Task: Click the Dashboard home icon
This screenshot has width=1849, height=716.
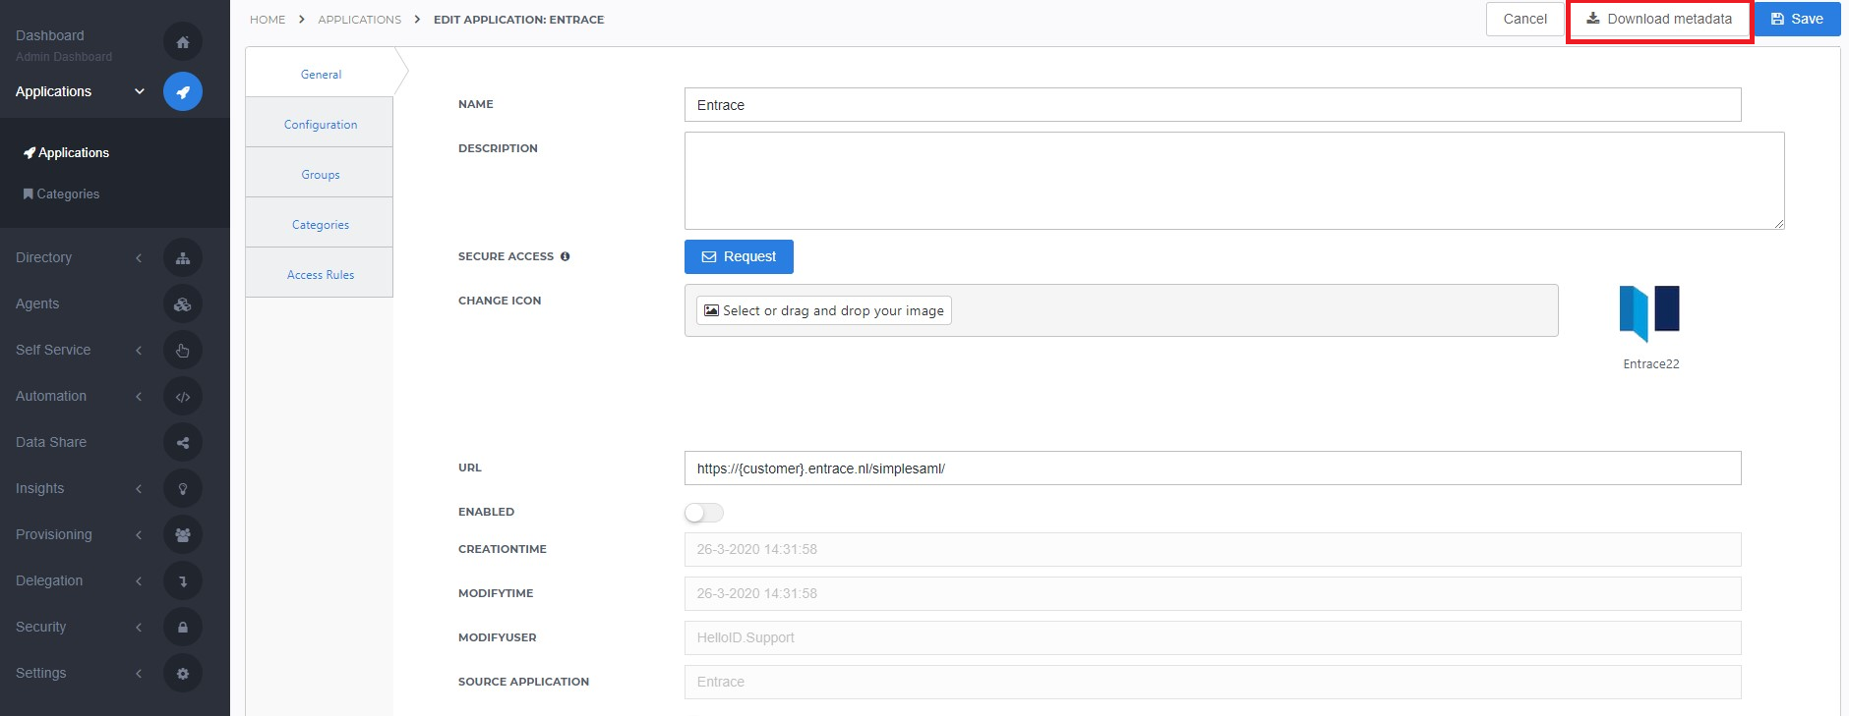Action: [183, 42]
